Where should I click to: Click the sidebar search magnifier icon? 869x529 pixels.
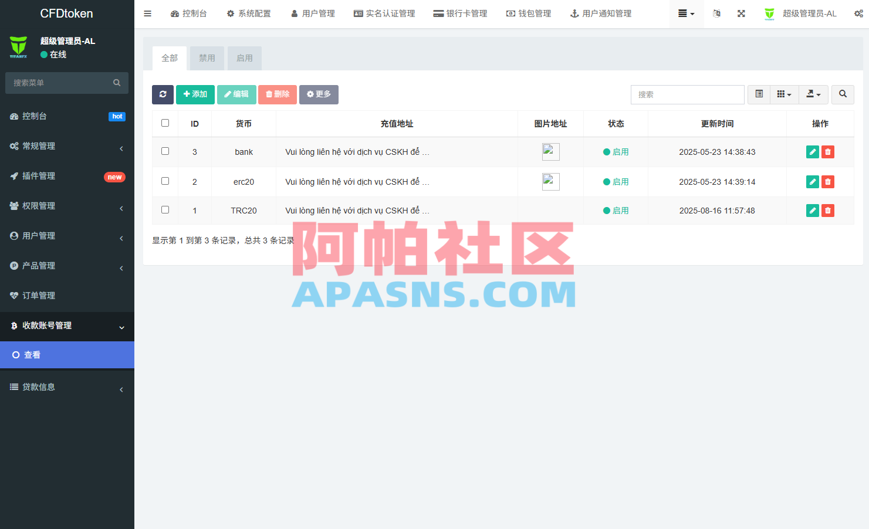click(117, 83)
